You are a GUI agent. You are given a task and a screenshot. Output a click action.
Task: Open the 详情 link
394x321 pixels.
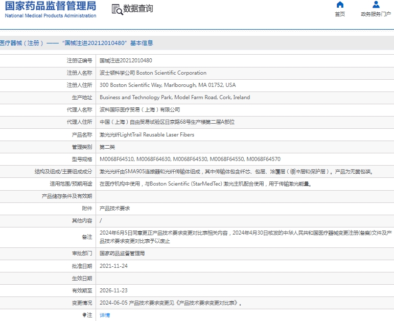[x=105, y=315]
